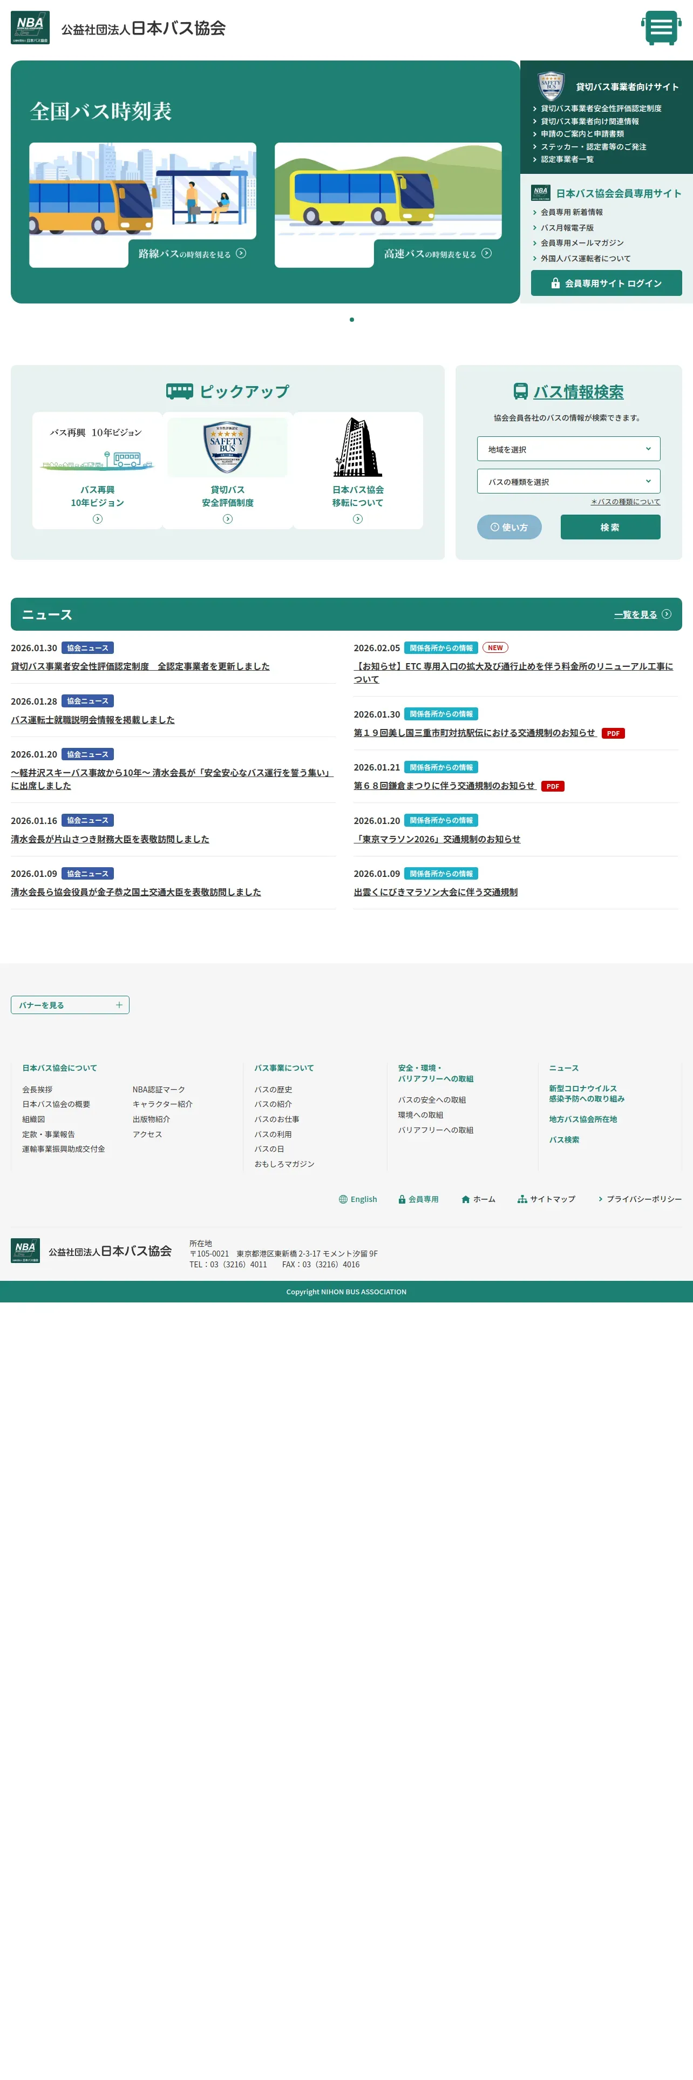This screenshot has height=2080, width=693.
Task: Open the 路線バスの時刻表を見る link
Action: pyautogui.click(x=192, y=254)
